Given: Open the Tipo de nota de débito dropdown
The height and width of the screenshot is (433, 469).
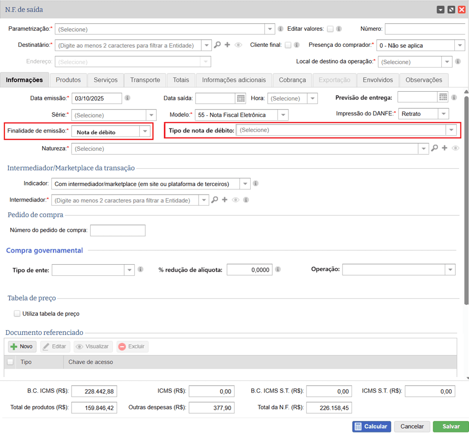Looking at the screenshot, I should [x=450, y=130].
